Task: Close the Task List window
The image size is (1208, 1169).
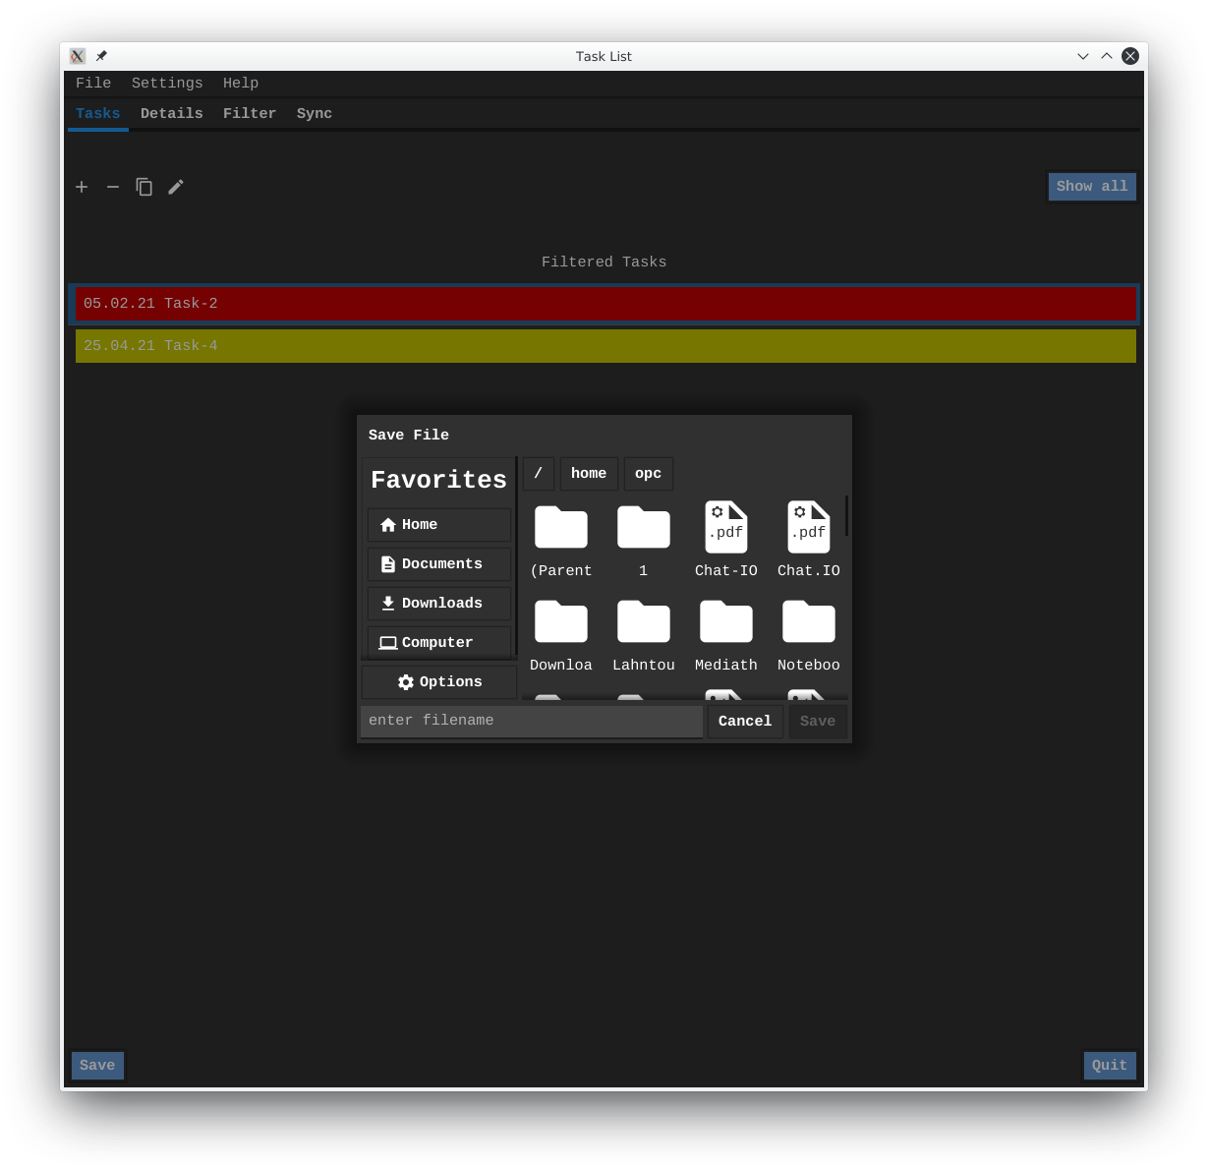Action: 1130,56
